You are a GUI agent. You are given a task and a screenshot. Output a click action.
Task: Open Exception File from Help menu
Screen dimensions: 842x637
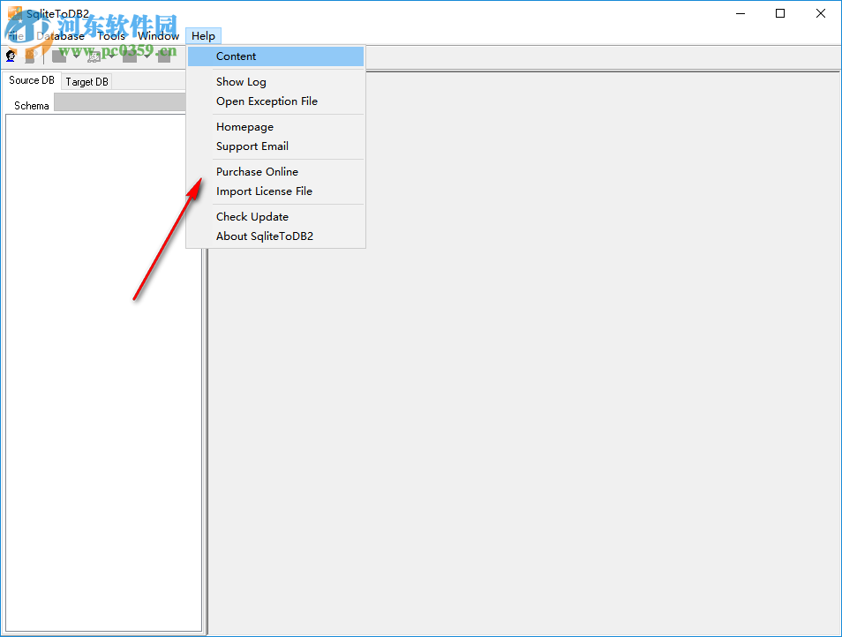pyautogui.click(x=275, y=101)
